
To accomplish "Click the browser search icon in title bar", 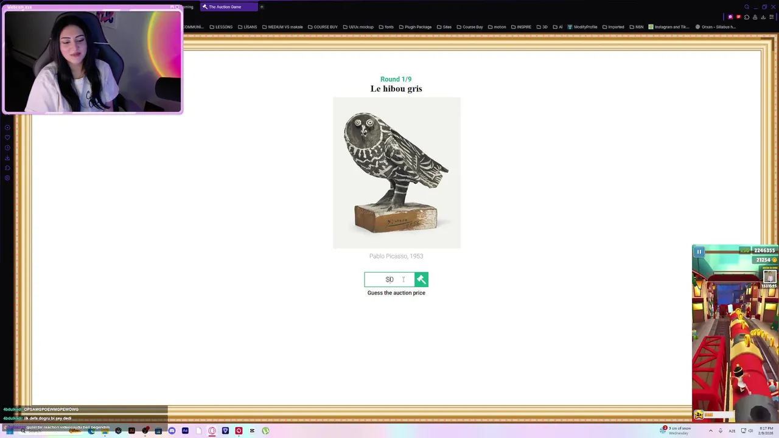I will (747, 7).
